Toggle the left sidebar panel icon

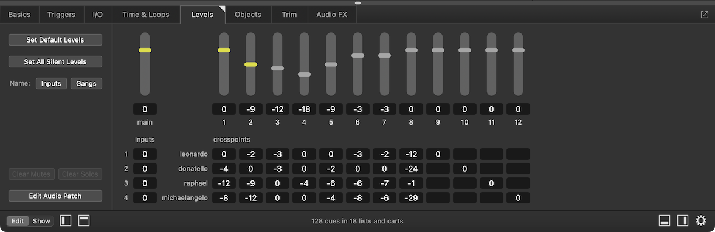pos(66,221)
